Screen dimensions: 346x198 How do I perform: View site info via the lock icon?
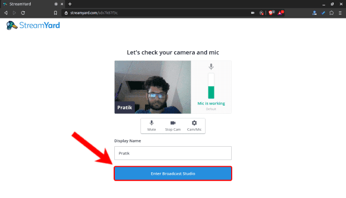coord(66,13)
